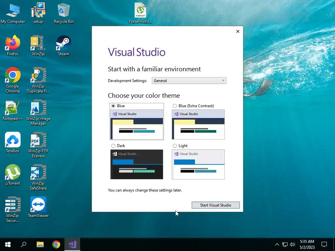Screen dimensions: 335x251
Task: Open the volume speaker tray icon
Action: coord(292,244)
